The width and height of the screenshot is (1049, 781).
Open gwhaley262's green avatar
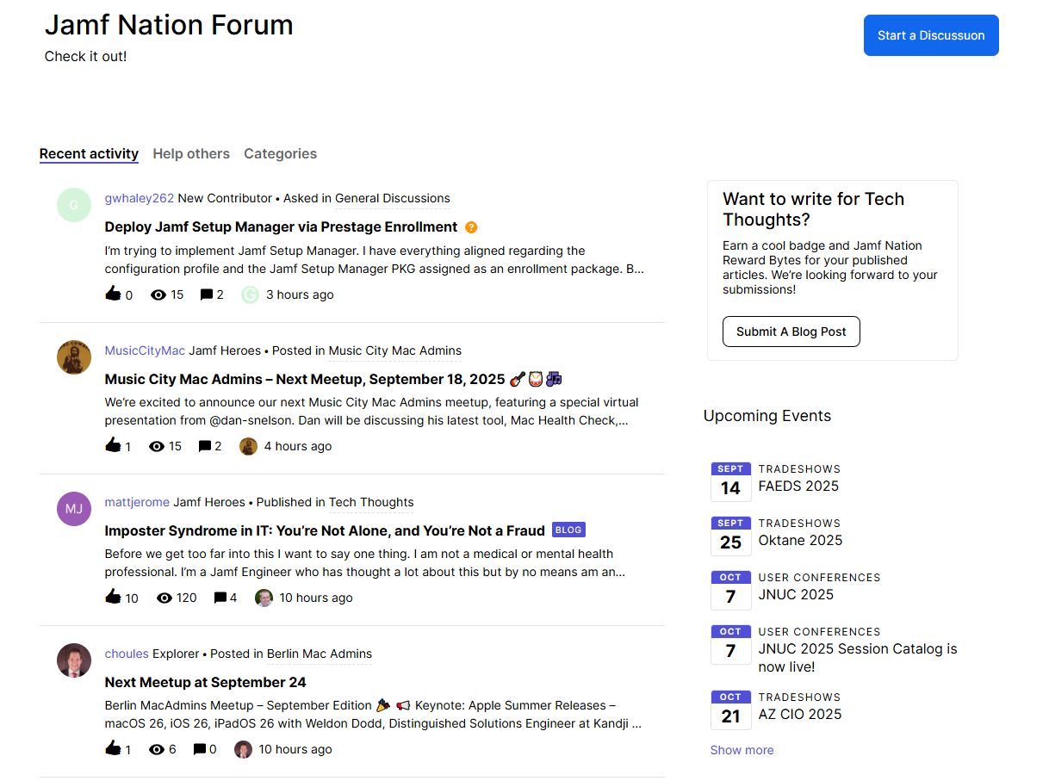click(x=74, y=205)
